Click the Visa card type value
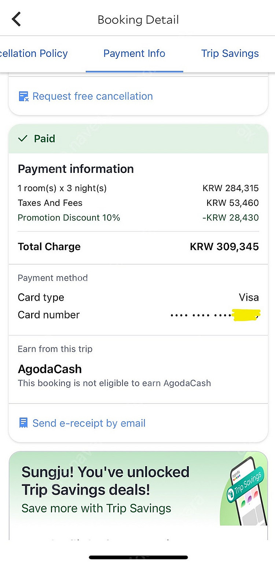This screenshot has width=275, height=565. 249,297
